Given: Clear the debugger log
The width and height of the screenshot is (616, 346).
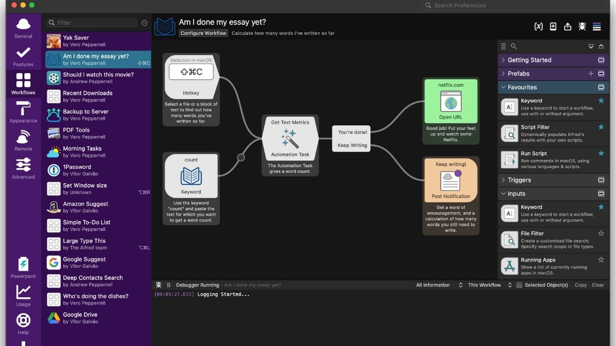Looking at the screenshot, I should [x=598, y=285].
